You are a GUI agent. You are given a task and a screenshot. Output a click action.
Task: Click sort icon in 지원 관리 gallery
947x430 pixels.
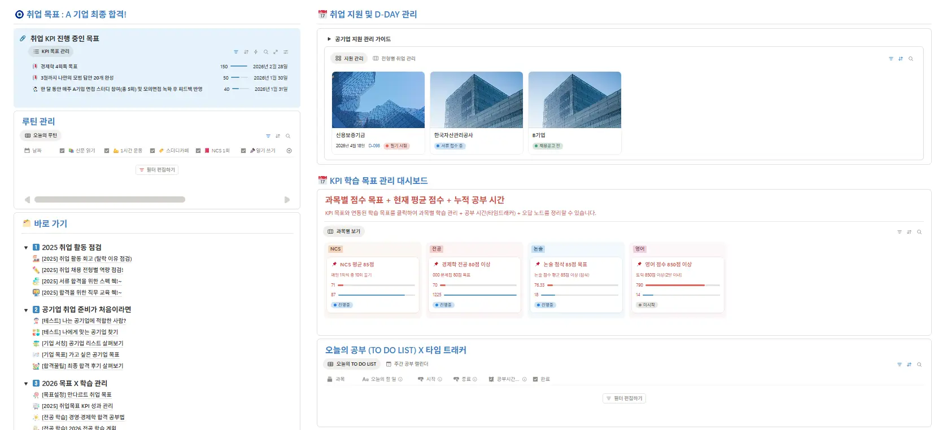pos(901,59)
